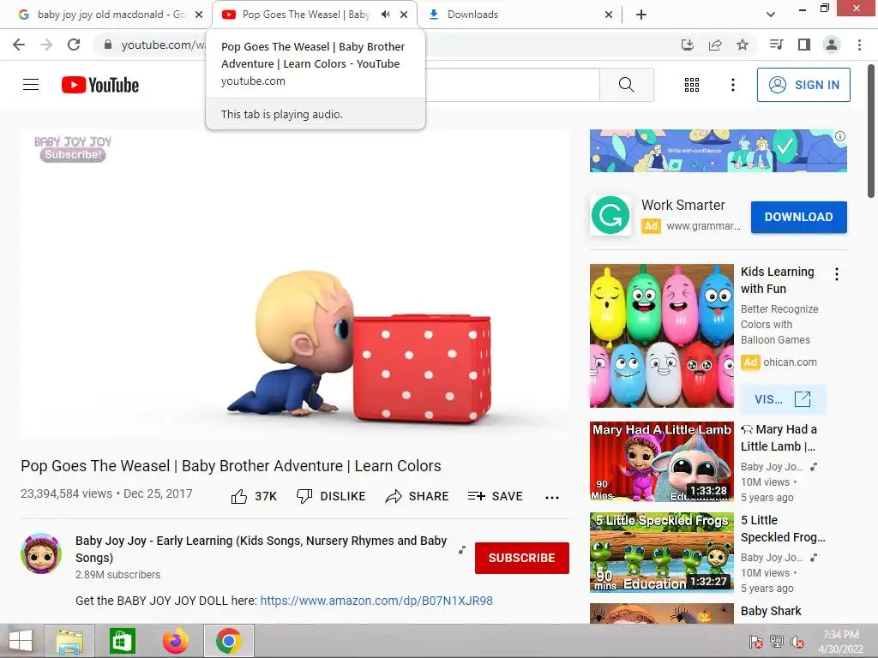Click the SIGN IN button

(x=803, y=85)
